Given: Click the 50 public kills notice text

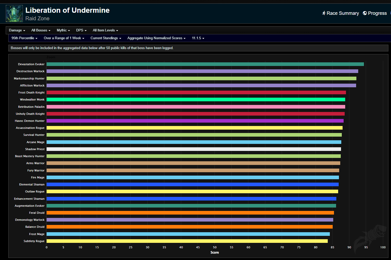Looking at the screenshot, I should tap(92, 48).
